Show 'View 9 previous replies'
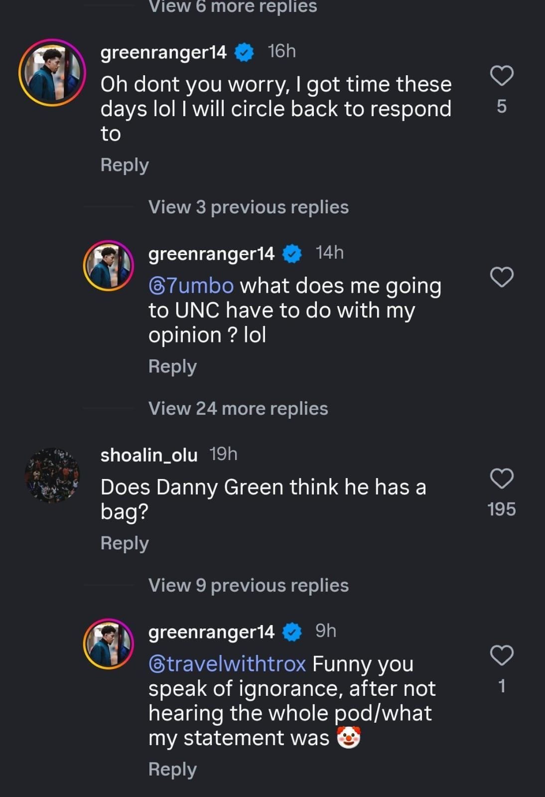 pyautogui.click(x=249, y=585)
